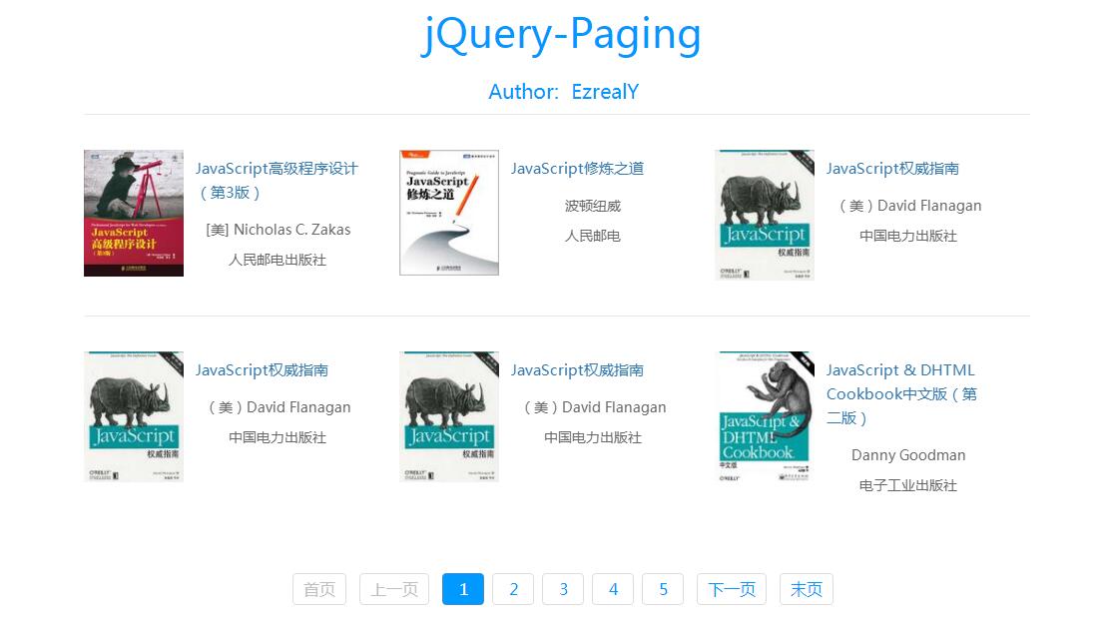The width and height of the screenshot is (1105, 643).
Task: Open the JavaScript修炼之道 book link
Action: click(577, 168)
